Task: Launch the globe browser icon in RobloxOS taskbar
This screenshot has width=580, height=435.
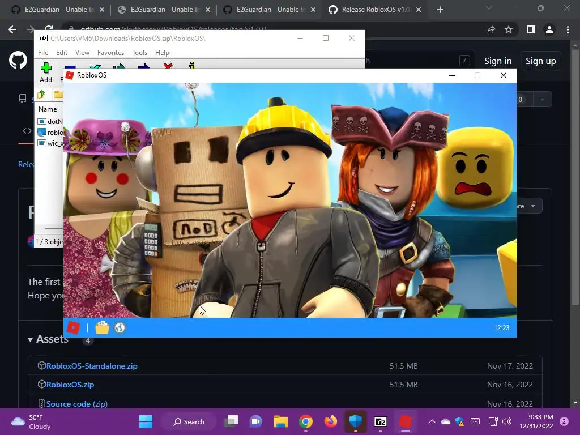Action: point(120,328)
